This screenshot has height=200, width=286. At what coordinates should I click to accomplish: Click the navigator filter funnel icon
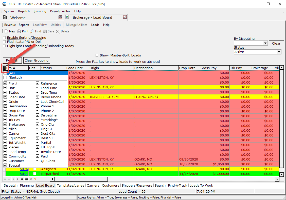(x=35, y=179)
